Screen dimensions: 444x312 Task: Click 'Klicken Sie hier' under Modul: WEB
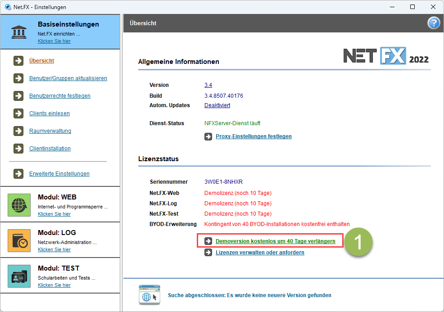tap(54, 214)
